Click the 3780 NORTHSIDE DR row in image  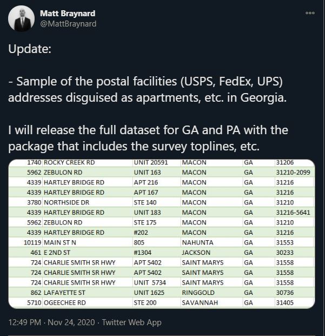coord(162,202)
